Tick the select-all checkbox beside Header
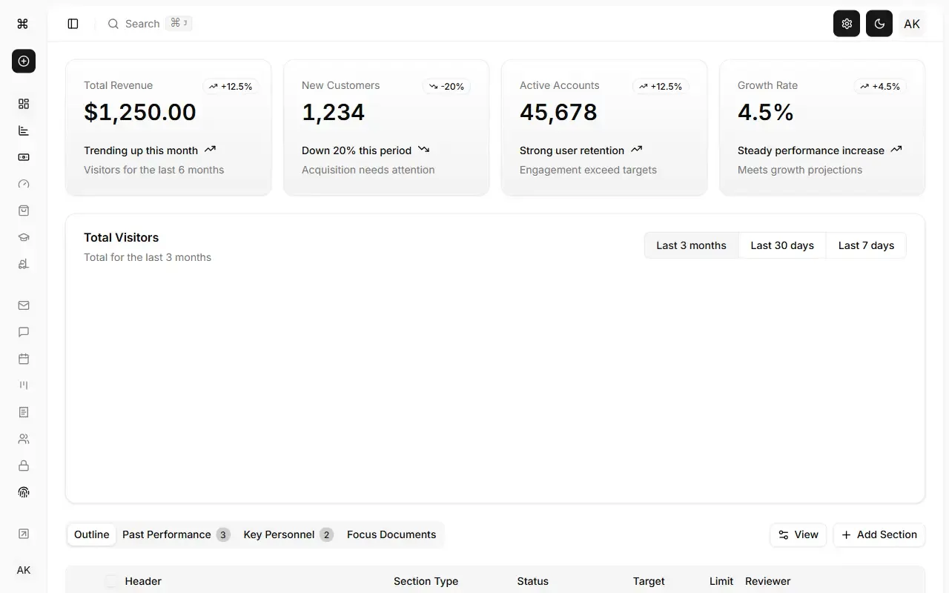The height and width of the screenshot is (593, 949). [x=111, y=581]
